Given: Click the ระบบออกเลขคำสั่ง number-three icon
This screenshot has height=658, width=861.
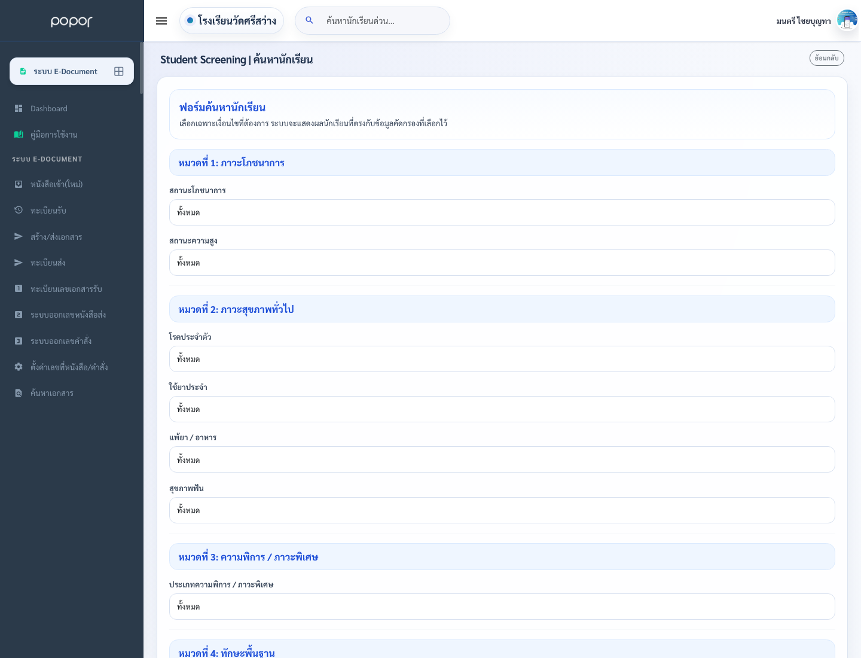Looking at the screenshot, I should click(19, 341).
